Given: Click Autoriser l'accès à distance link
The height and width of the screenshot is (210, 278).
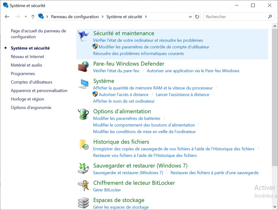Looking at the screenshot, I should (124, 95).
